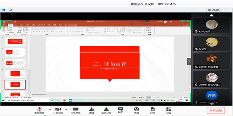
Task: Select slide 6 thumbnail in the slide panel
Action: pyautogui.click(x=15, y=94)
